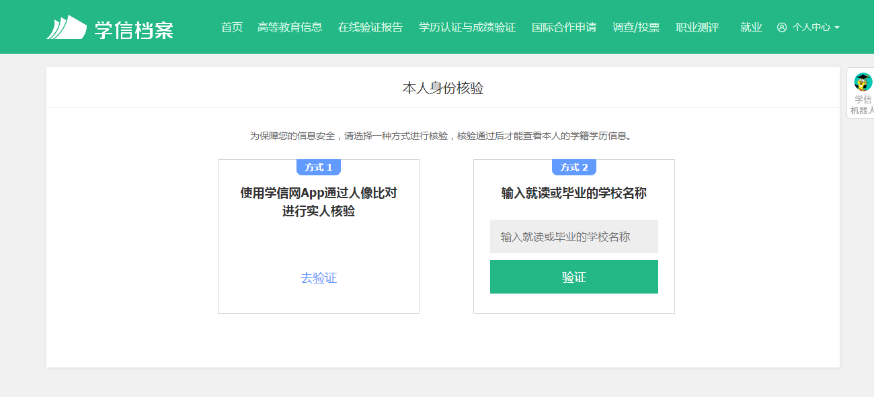
Task: Click the 方式 1 badge
Action: 319,167
